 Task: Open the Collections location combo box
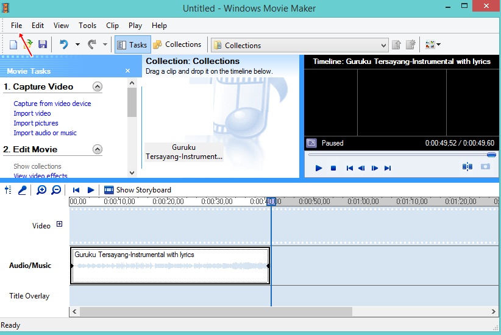click(x=300, y=45)
